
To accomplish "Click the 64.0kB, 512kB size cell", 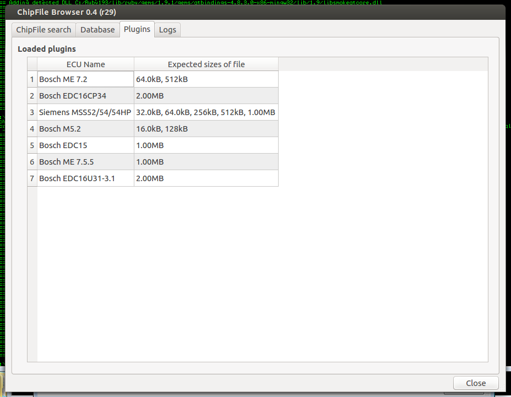I will pos(206,79).
